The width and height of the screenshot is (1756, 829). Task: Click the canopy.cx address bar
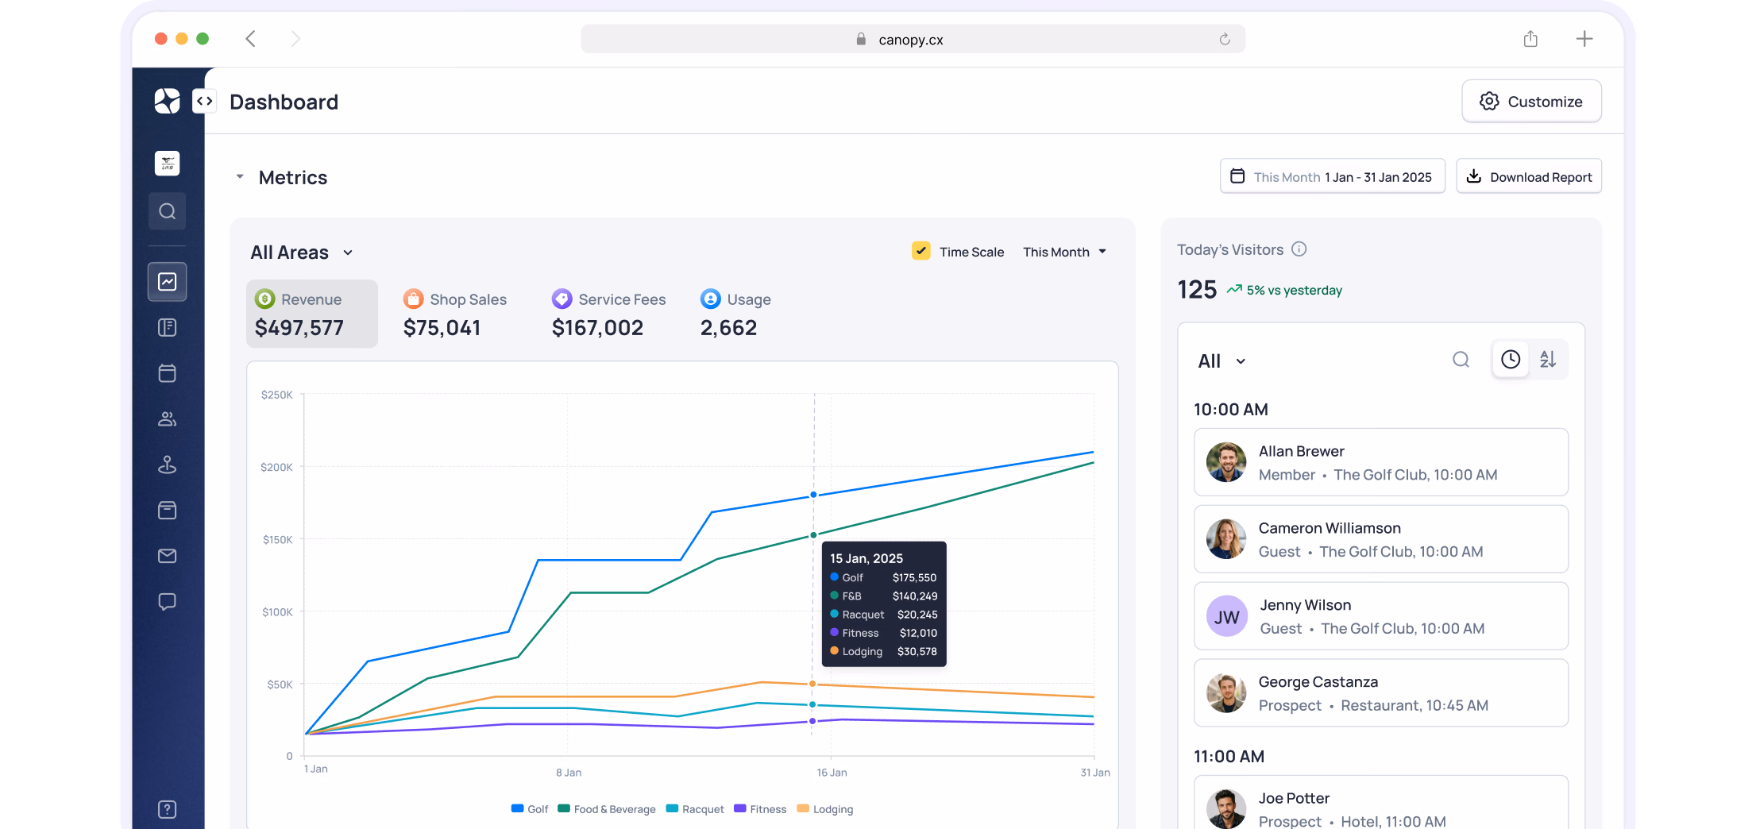913,39
